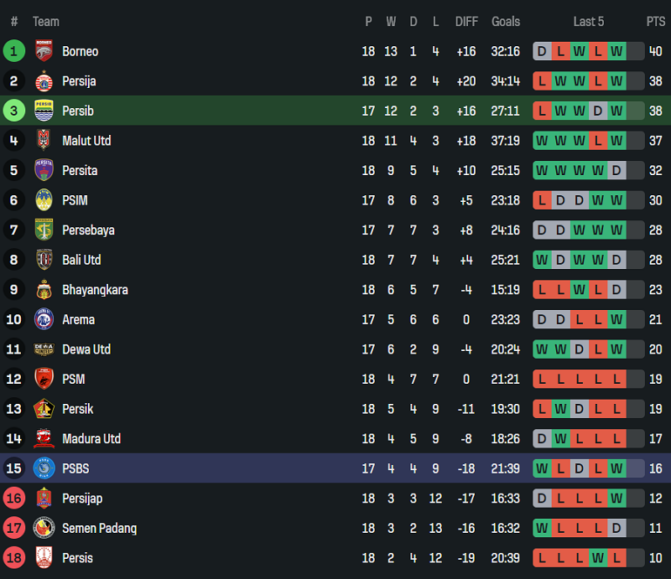Screen dimensions: 671x579
Task: Click the Malut Utd team logo
Action: point(44,141)
